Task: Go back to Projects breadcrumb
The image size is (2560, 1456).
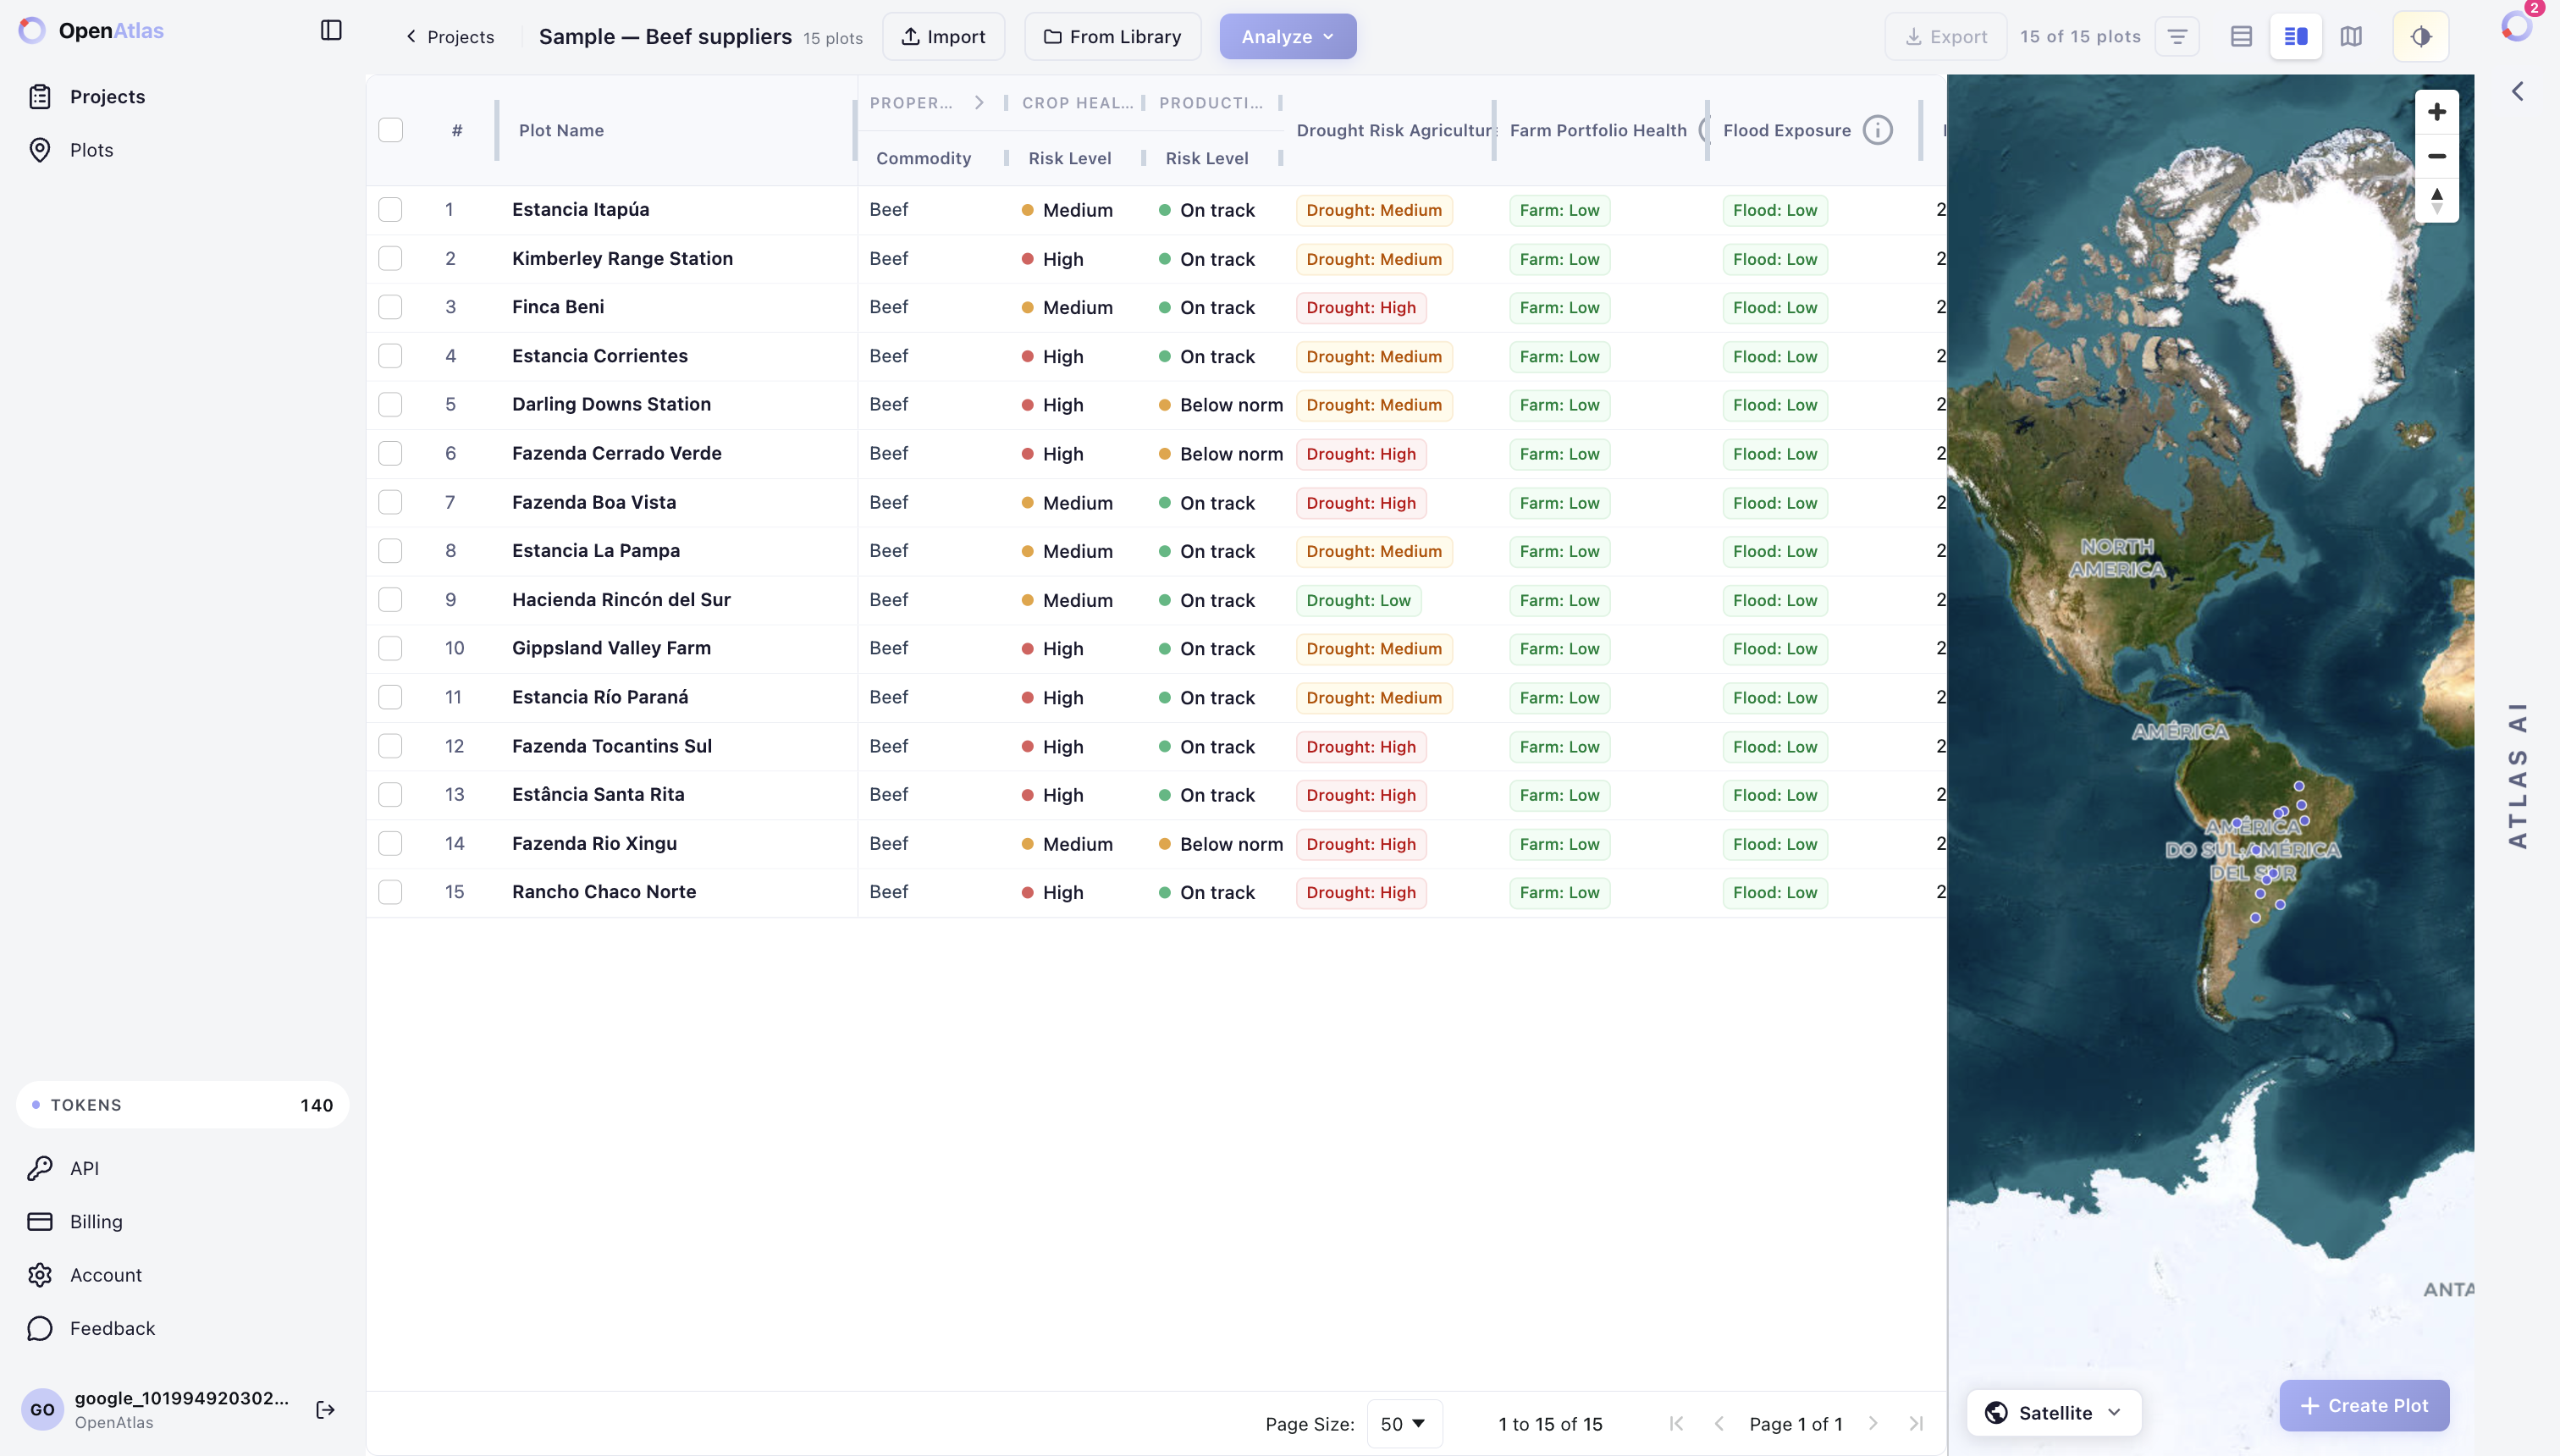Action: point(449,37)
